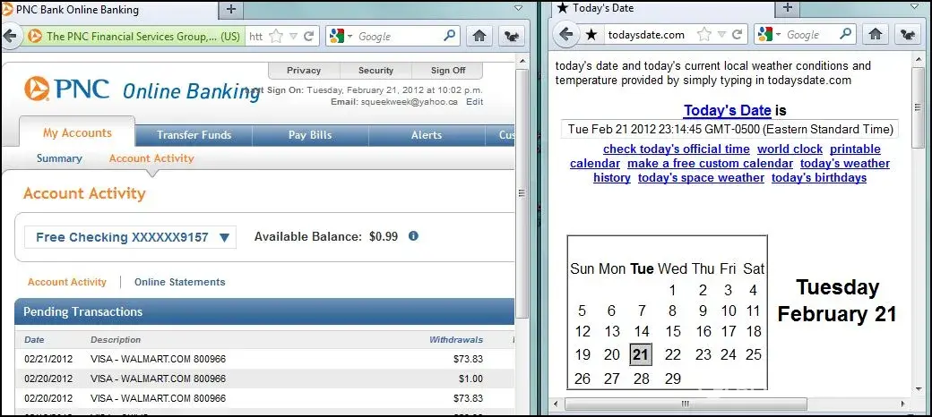Click the squirrel toolbar icon in the todaysdate window

907,34
